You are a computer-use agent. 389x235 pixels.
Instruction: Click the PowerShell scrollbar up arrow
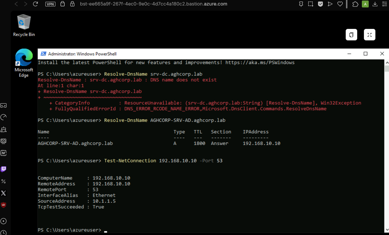387,62
